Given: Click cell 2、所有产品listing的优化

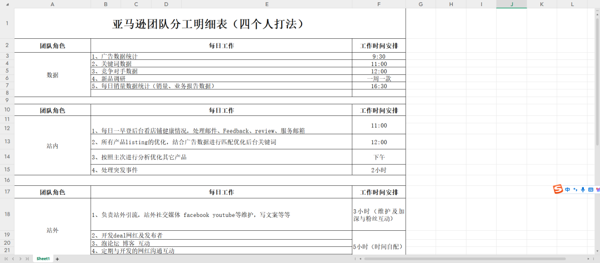Looking at the screenshot, I should (222, 142).
